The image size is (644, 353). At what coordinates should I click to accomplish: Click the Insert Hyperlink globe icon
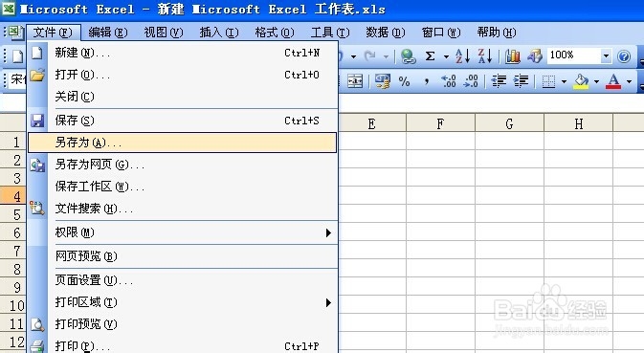pyautogui.click(x=409, y=56)
